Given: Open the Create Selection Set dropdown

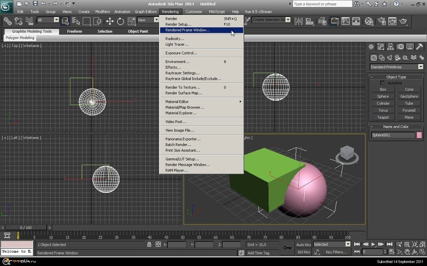Looking at the screenshot, I should click(271, 20).
